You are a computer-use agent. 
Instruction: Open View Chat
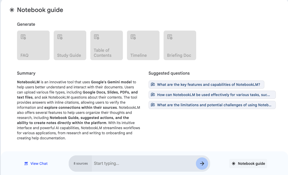36,164
